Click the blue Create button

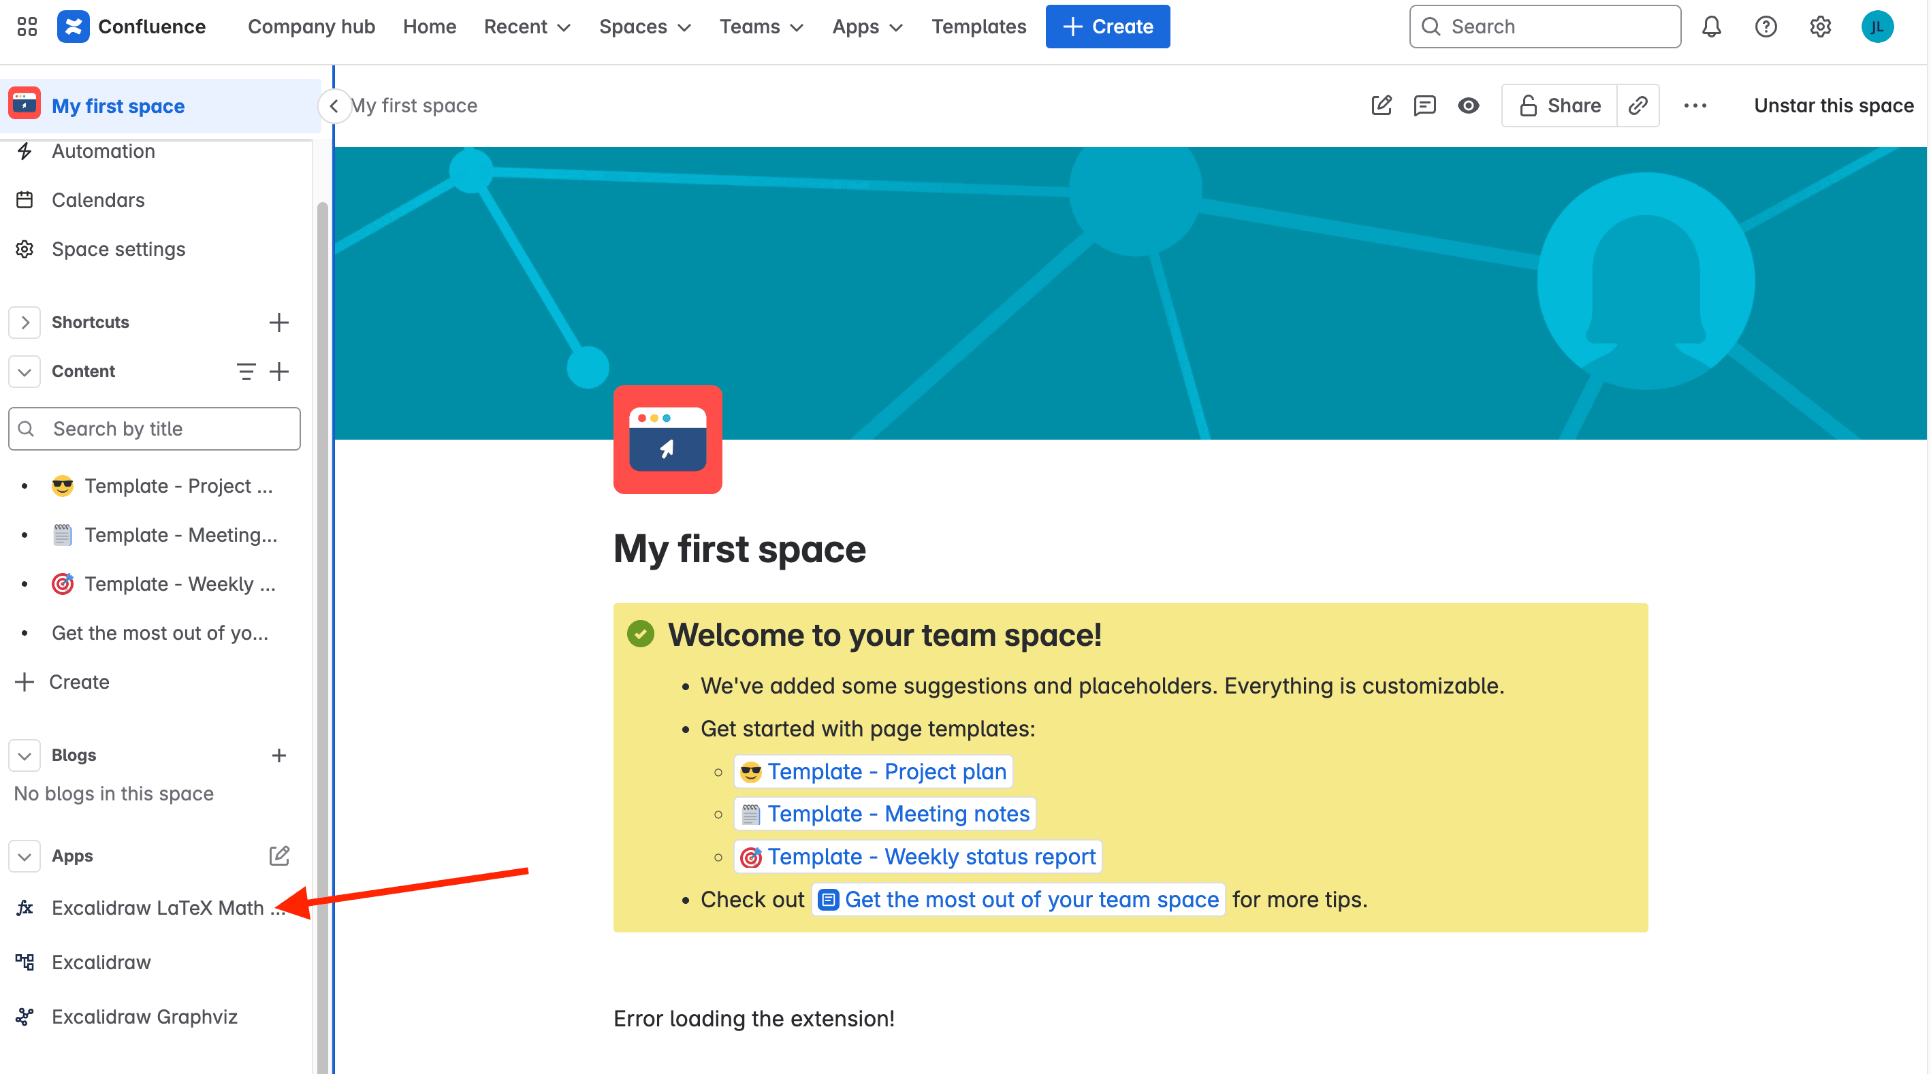click(x=1107, y=27)
